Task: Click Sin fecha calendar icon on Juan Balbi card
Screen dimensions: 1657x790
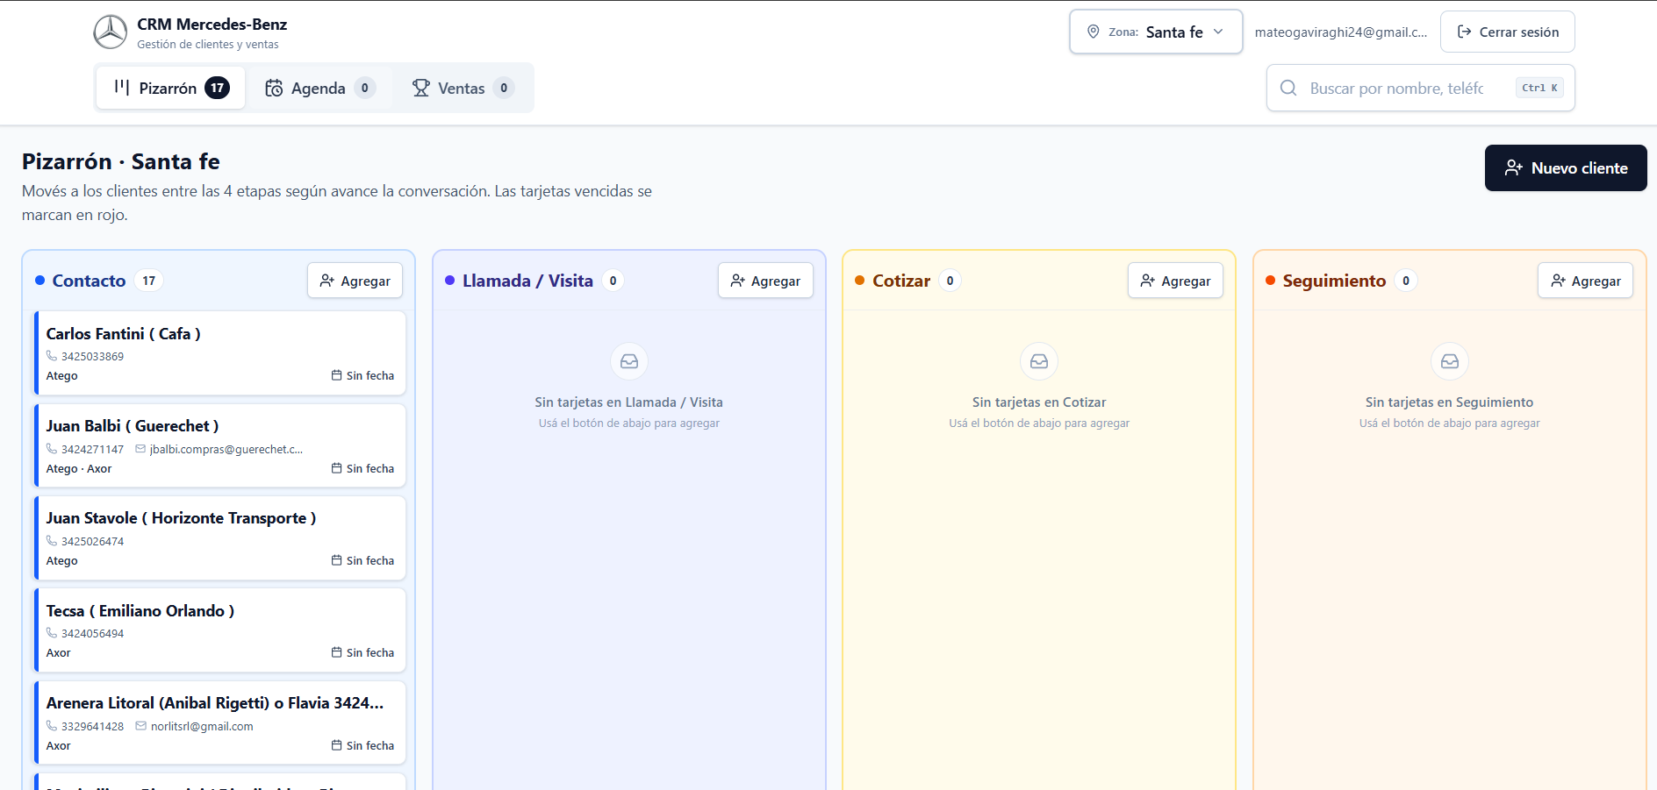Action: pyautogui.click(x=337, y=468)
